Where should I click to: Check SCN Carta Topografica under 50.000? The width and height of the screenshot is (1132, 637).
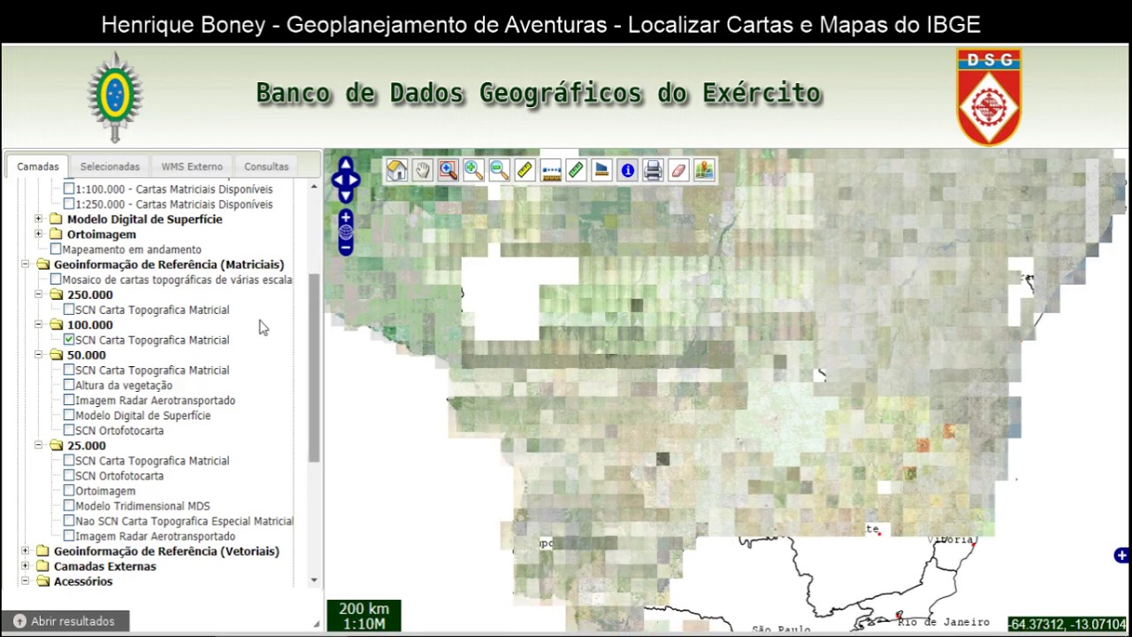coord(69,370)
